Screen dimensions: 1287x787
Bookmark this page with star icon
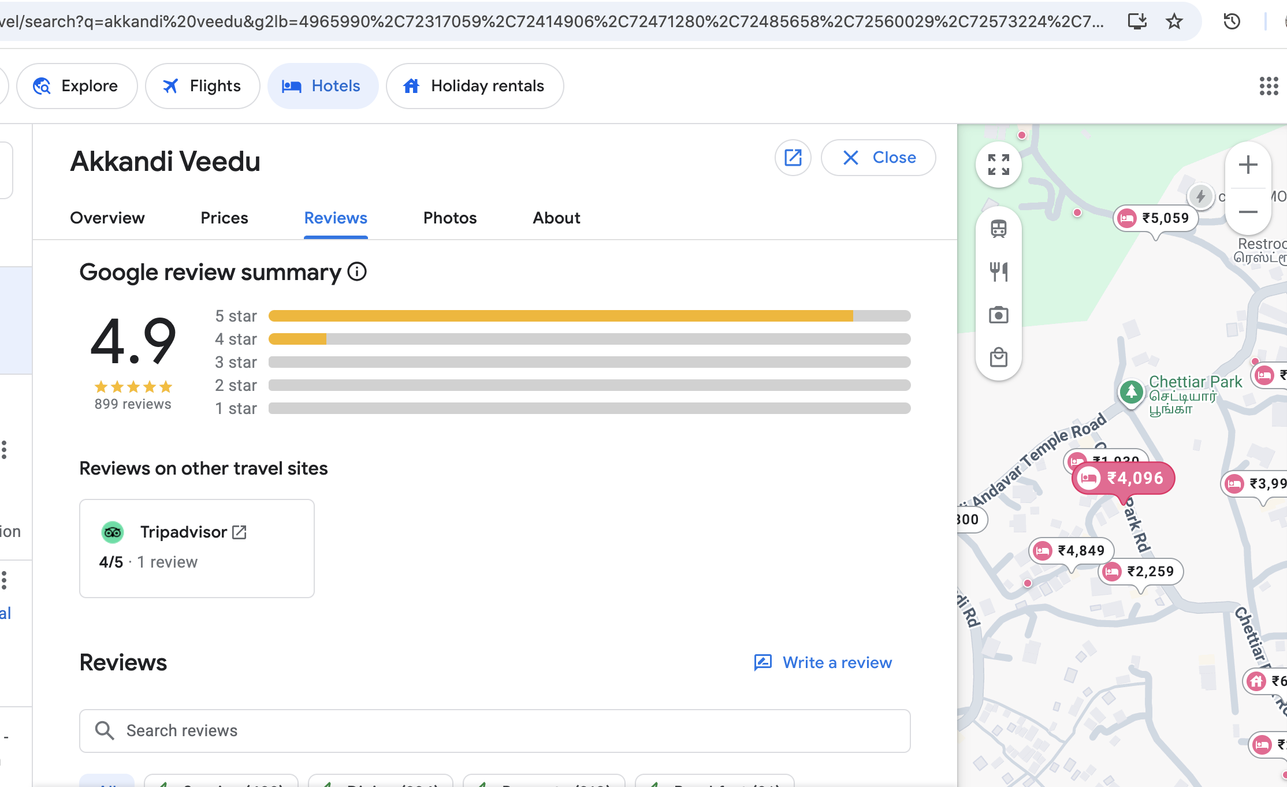click(1174, 22)
